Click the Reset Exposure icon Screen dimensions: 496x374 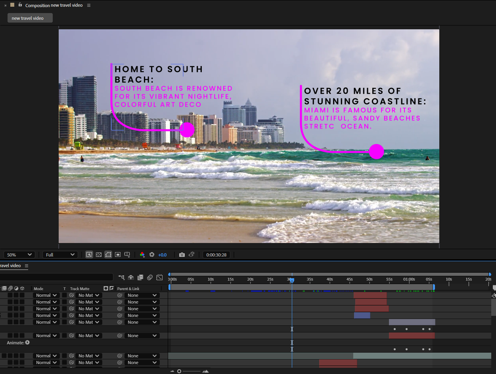151,255
